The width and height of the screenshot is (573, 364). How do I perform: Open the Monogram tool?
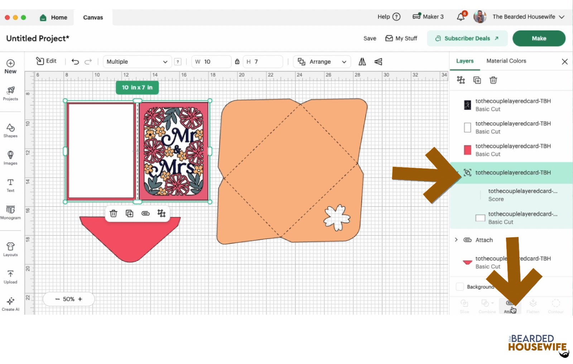[x=10, y=212]
